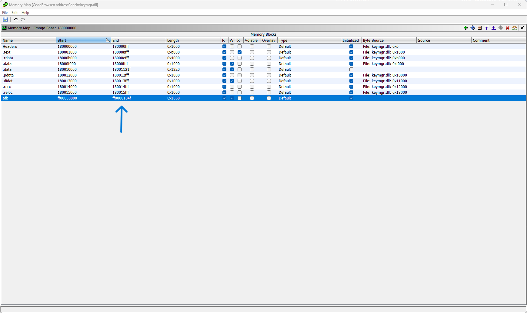
Task: Toggle write permission for the .rsrc block
Action: coord(232,87)
